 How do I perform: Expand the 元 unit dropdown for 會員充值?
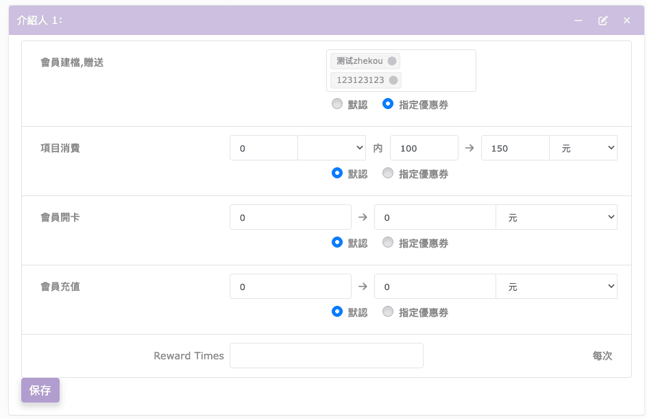tap(556, 287)
